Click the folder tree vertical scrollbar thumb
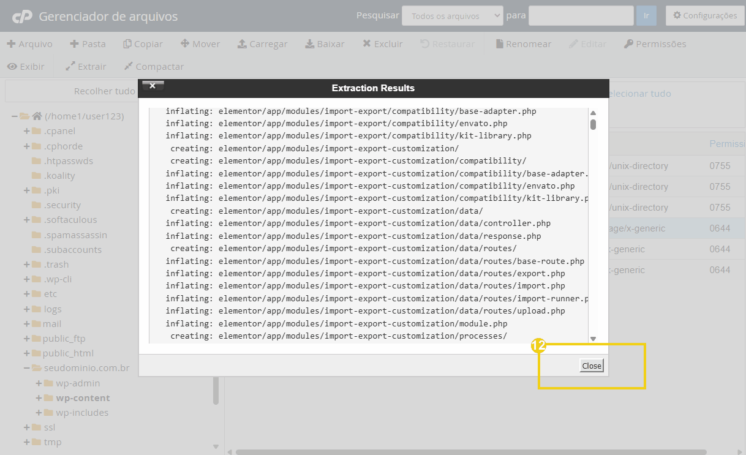This screenshot has height=455, width=746. pyautogui.click(x=216, y=391)
